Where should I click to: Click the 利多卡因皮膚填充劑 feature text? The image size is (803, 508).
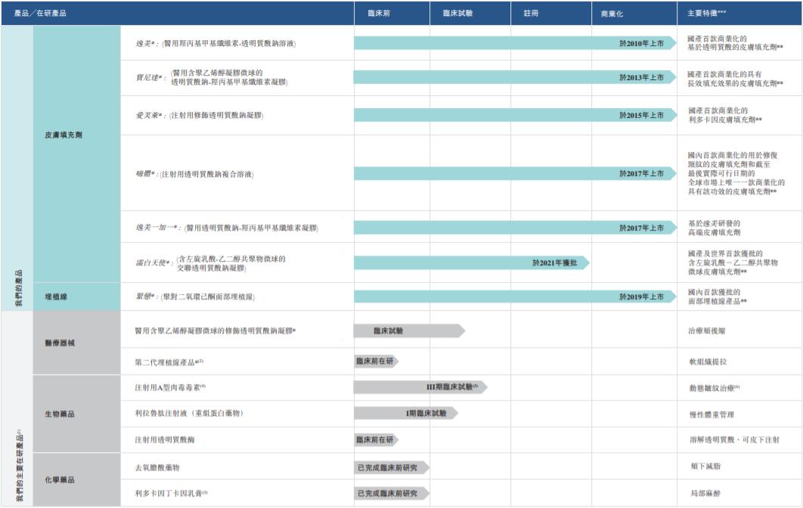coord(724,120)
